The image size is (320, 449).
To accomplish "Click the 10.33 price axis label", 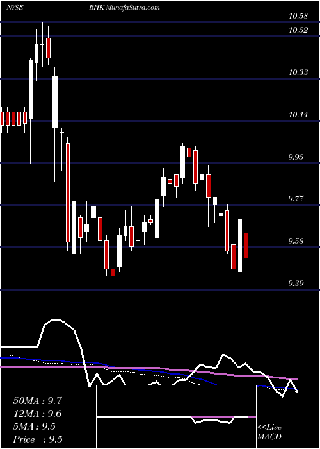I will click(298, 72).
